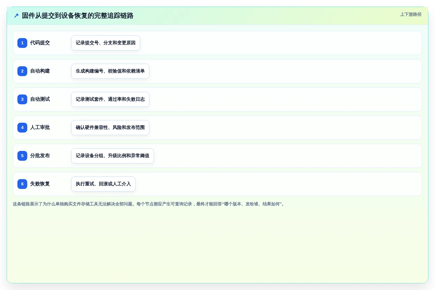Click the 确认硬件兼容性、风险和发布范围 box
The width and height of the screenshot is (435, 290).
click(110, 128)
